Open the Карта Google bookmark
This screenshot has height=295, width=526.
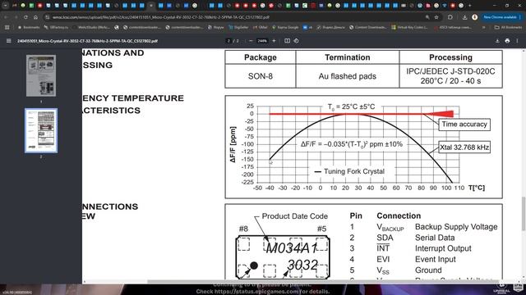pos(285,27)
